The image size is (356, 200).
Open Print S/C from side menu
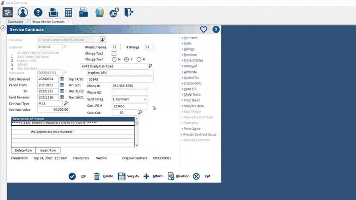pos(190,89)
